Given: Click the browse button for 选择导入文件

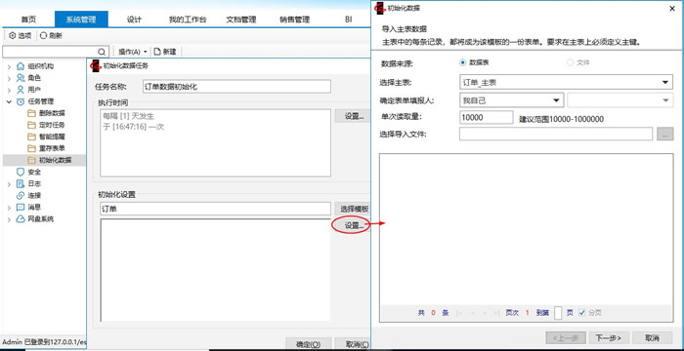Looking at the screenshot, I should pyautogui.click(x=664, y=135).
